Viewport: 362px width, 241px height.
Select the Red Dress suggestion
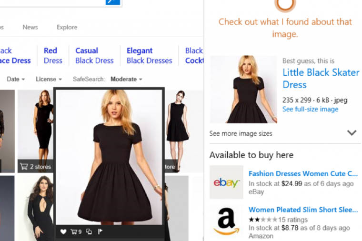tap(53, 55)
